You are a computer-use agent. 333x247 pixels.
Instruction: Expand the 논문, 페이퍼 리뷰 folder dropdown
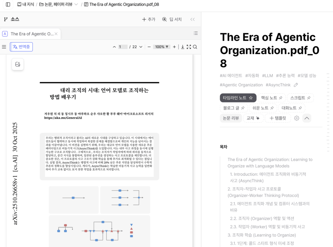[76, 5]
